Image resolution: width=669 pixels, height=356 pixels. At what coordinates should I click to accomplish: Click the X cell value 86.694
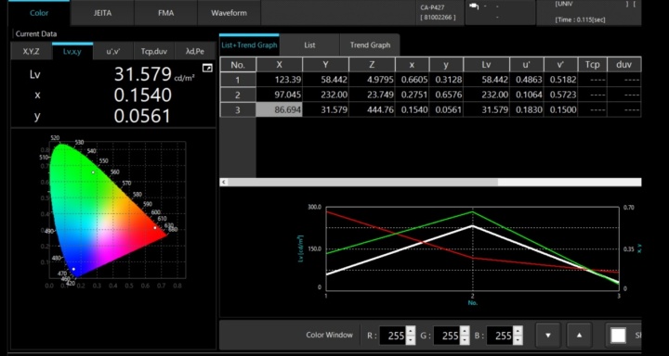(x=279, y=110)
